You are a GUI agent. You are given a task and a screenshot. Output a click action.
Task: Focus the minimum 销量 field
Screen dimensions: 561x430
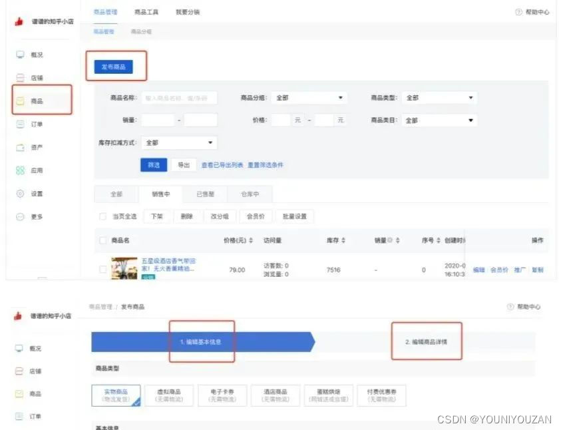click(x=158, y=120)
